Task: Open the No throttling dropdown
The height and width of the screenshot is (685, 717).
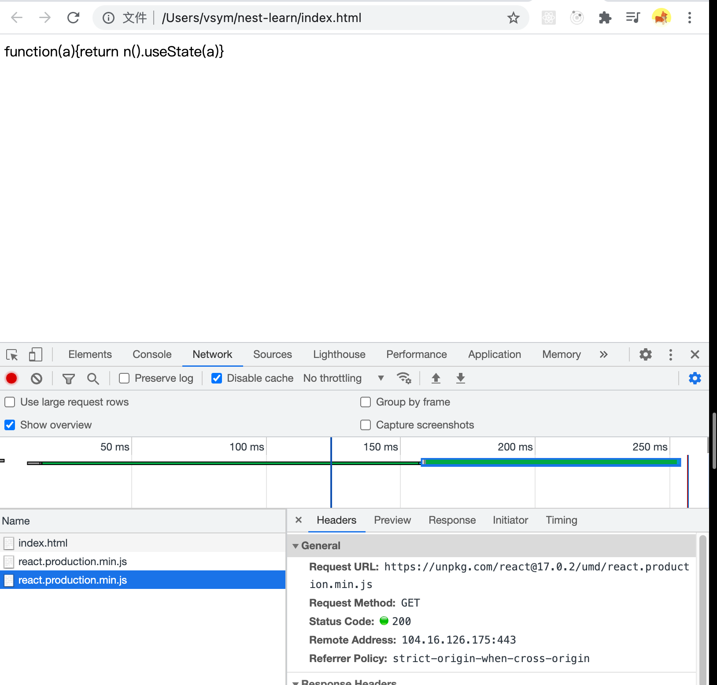Action: [x=344, y=378]
